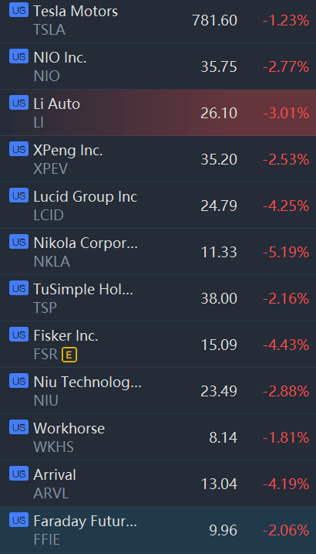Select the XPeng Inc. listing
This screenshot has width=316, height=554.
pyautogui.click(x=158, y=159)
